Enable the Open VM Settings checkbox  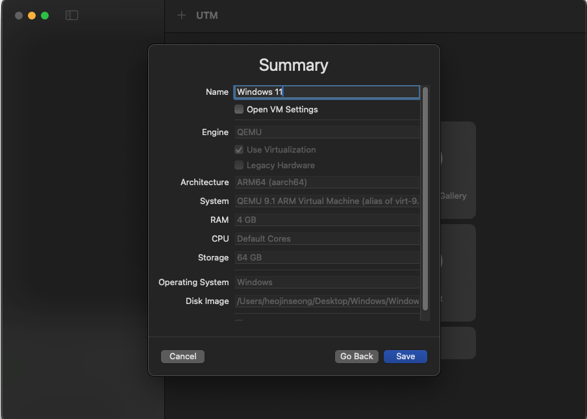coord(239,109)
